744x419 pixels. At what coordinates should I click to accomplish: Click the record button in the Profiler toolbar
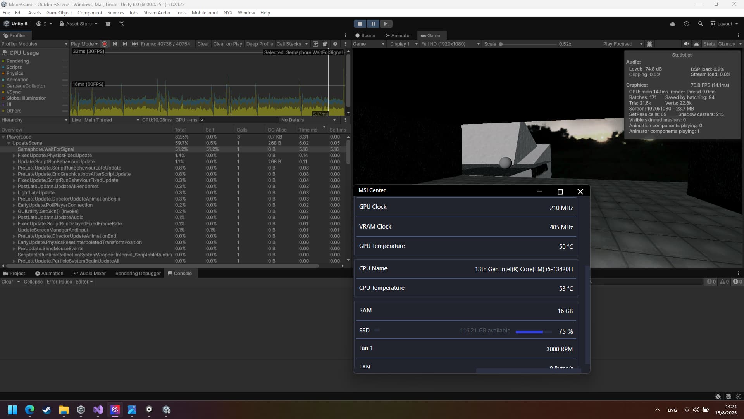[105, 44]
